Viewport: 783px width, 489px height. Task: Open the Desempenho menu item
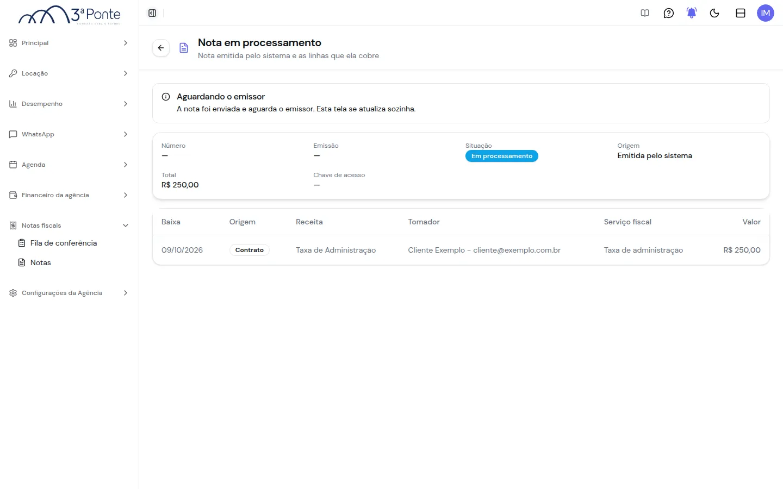tap(69, 104)
